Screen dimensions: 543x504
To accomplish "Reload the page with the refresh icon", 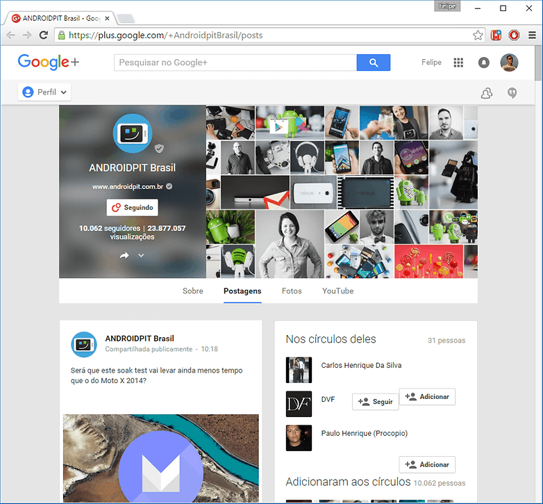I will point(43,35).
